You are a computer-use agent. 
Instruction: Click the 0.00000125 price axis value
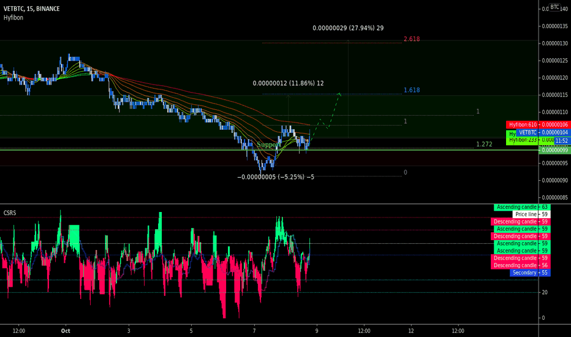pos(554,61)
